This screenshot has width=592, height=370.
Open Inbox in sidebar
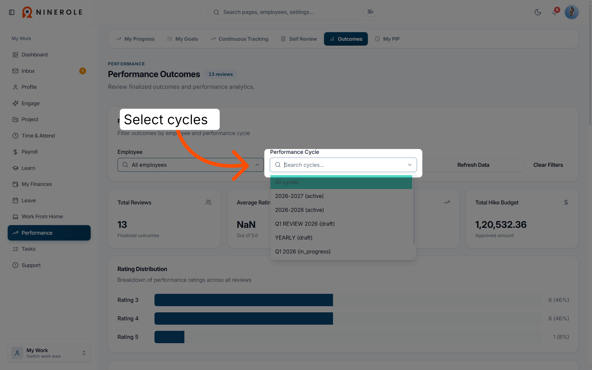point(49,71)
